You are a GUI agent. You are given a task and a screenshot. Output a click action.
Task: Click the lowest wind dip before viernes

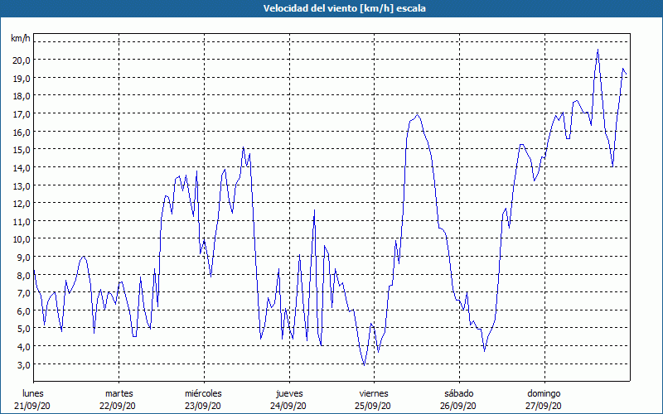point(364,365)
